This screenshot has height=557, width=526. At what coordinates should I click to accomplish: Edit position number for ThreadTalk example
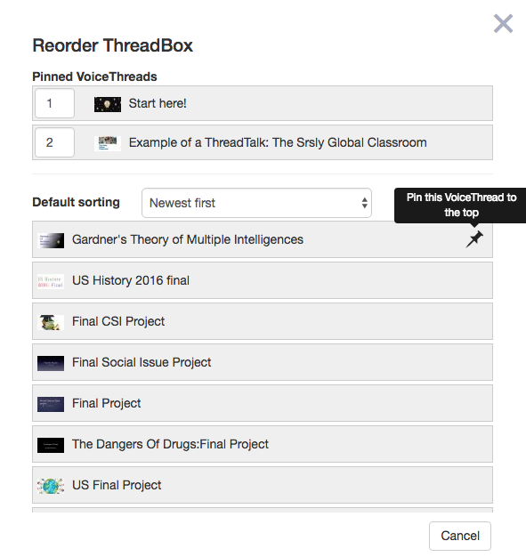point(54,142)
